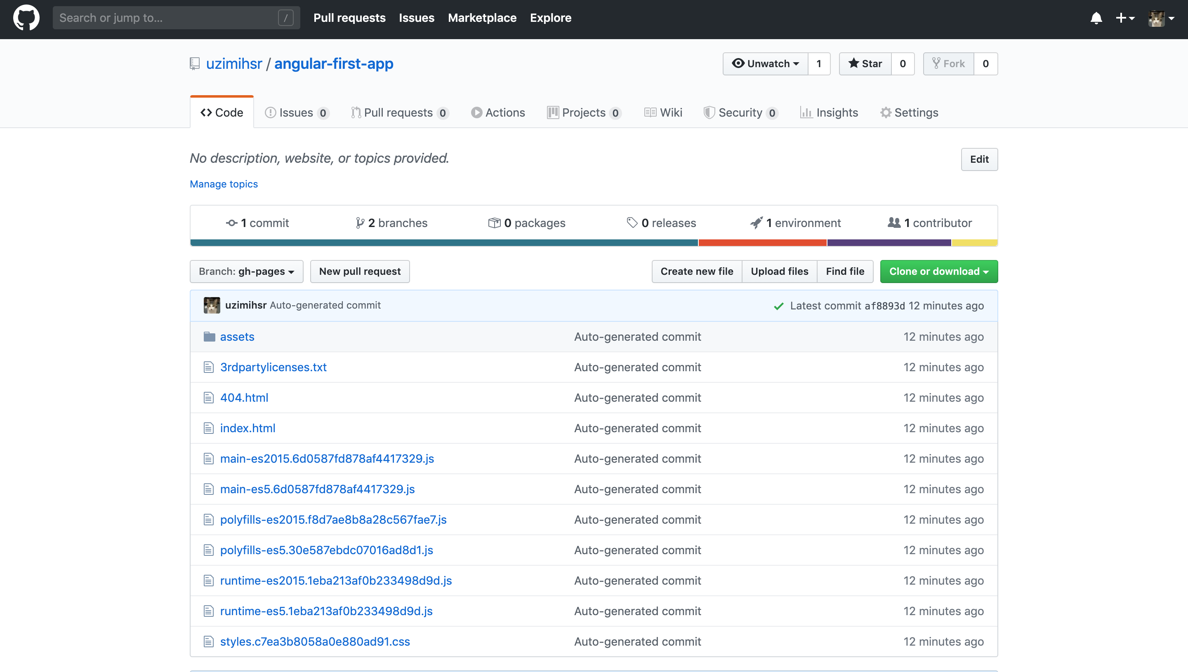Image resolution: width=1188 pixels, height=672 pixels.
Task: Click the teal segment of the language bar
Action: point(444,243)
